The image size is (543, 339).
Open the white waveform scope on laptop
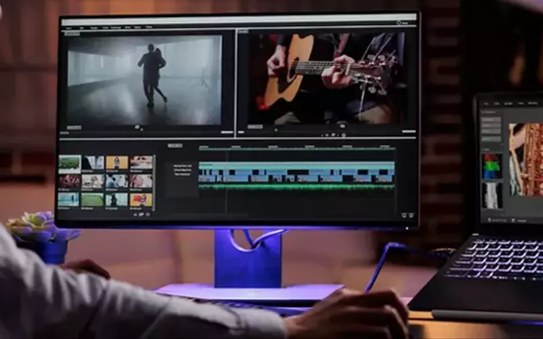[492, 196]
